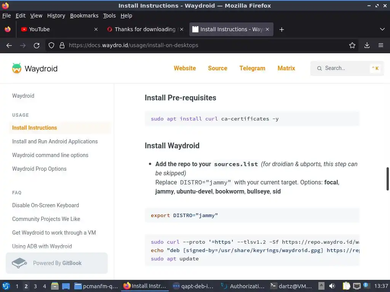Open Install and Run Android Applications
The height and width of the screenshot is (292, 390).
click(55, 141)
